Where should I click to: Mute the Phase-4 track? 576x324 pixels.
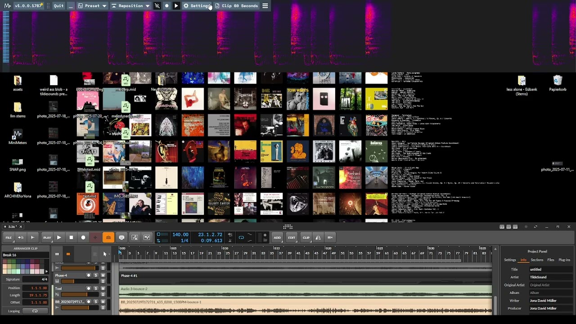103,275
